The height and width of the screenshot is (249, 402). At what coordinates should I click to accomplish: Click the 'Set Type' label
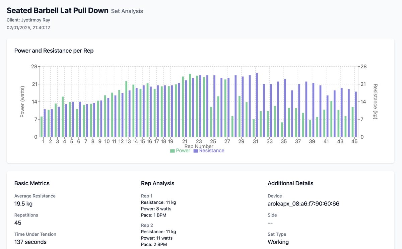pos(277,234)
